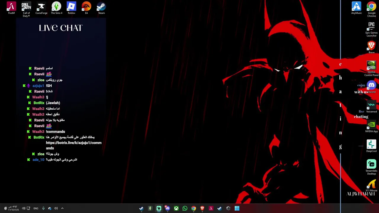
Task: Select the Roblox desktop shortcut
Action: coord(71,8)
